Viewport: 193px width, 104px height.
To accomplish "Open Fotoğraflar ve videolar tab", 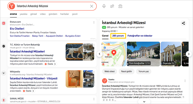I will pos(140,36).
